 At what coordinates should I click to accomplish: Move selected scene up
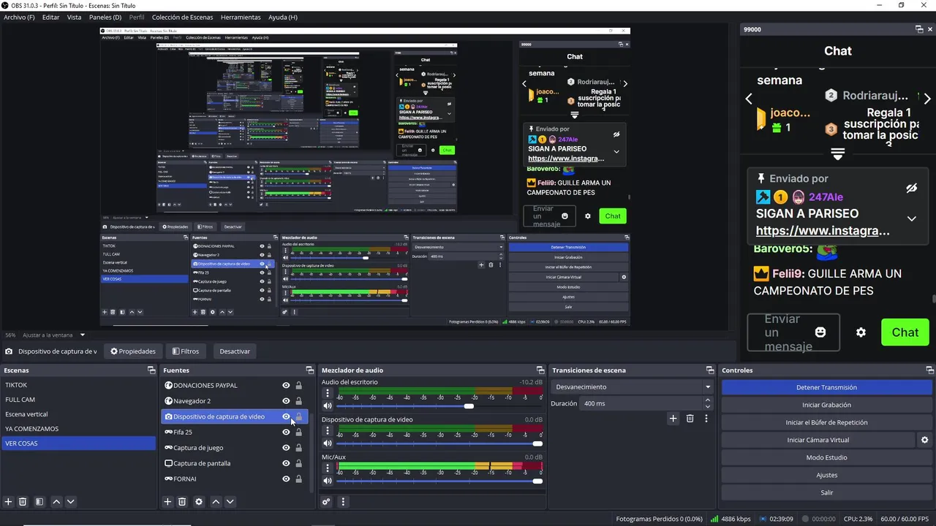click(x=56, y=502)
